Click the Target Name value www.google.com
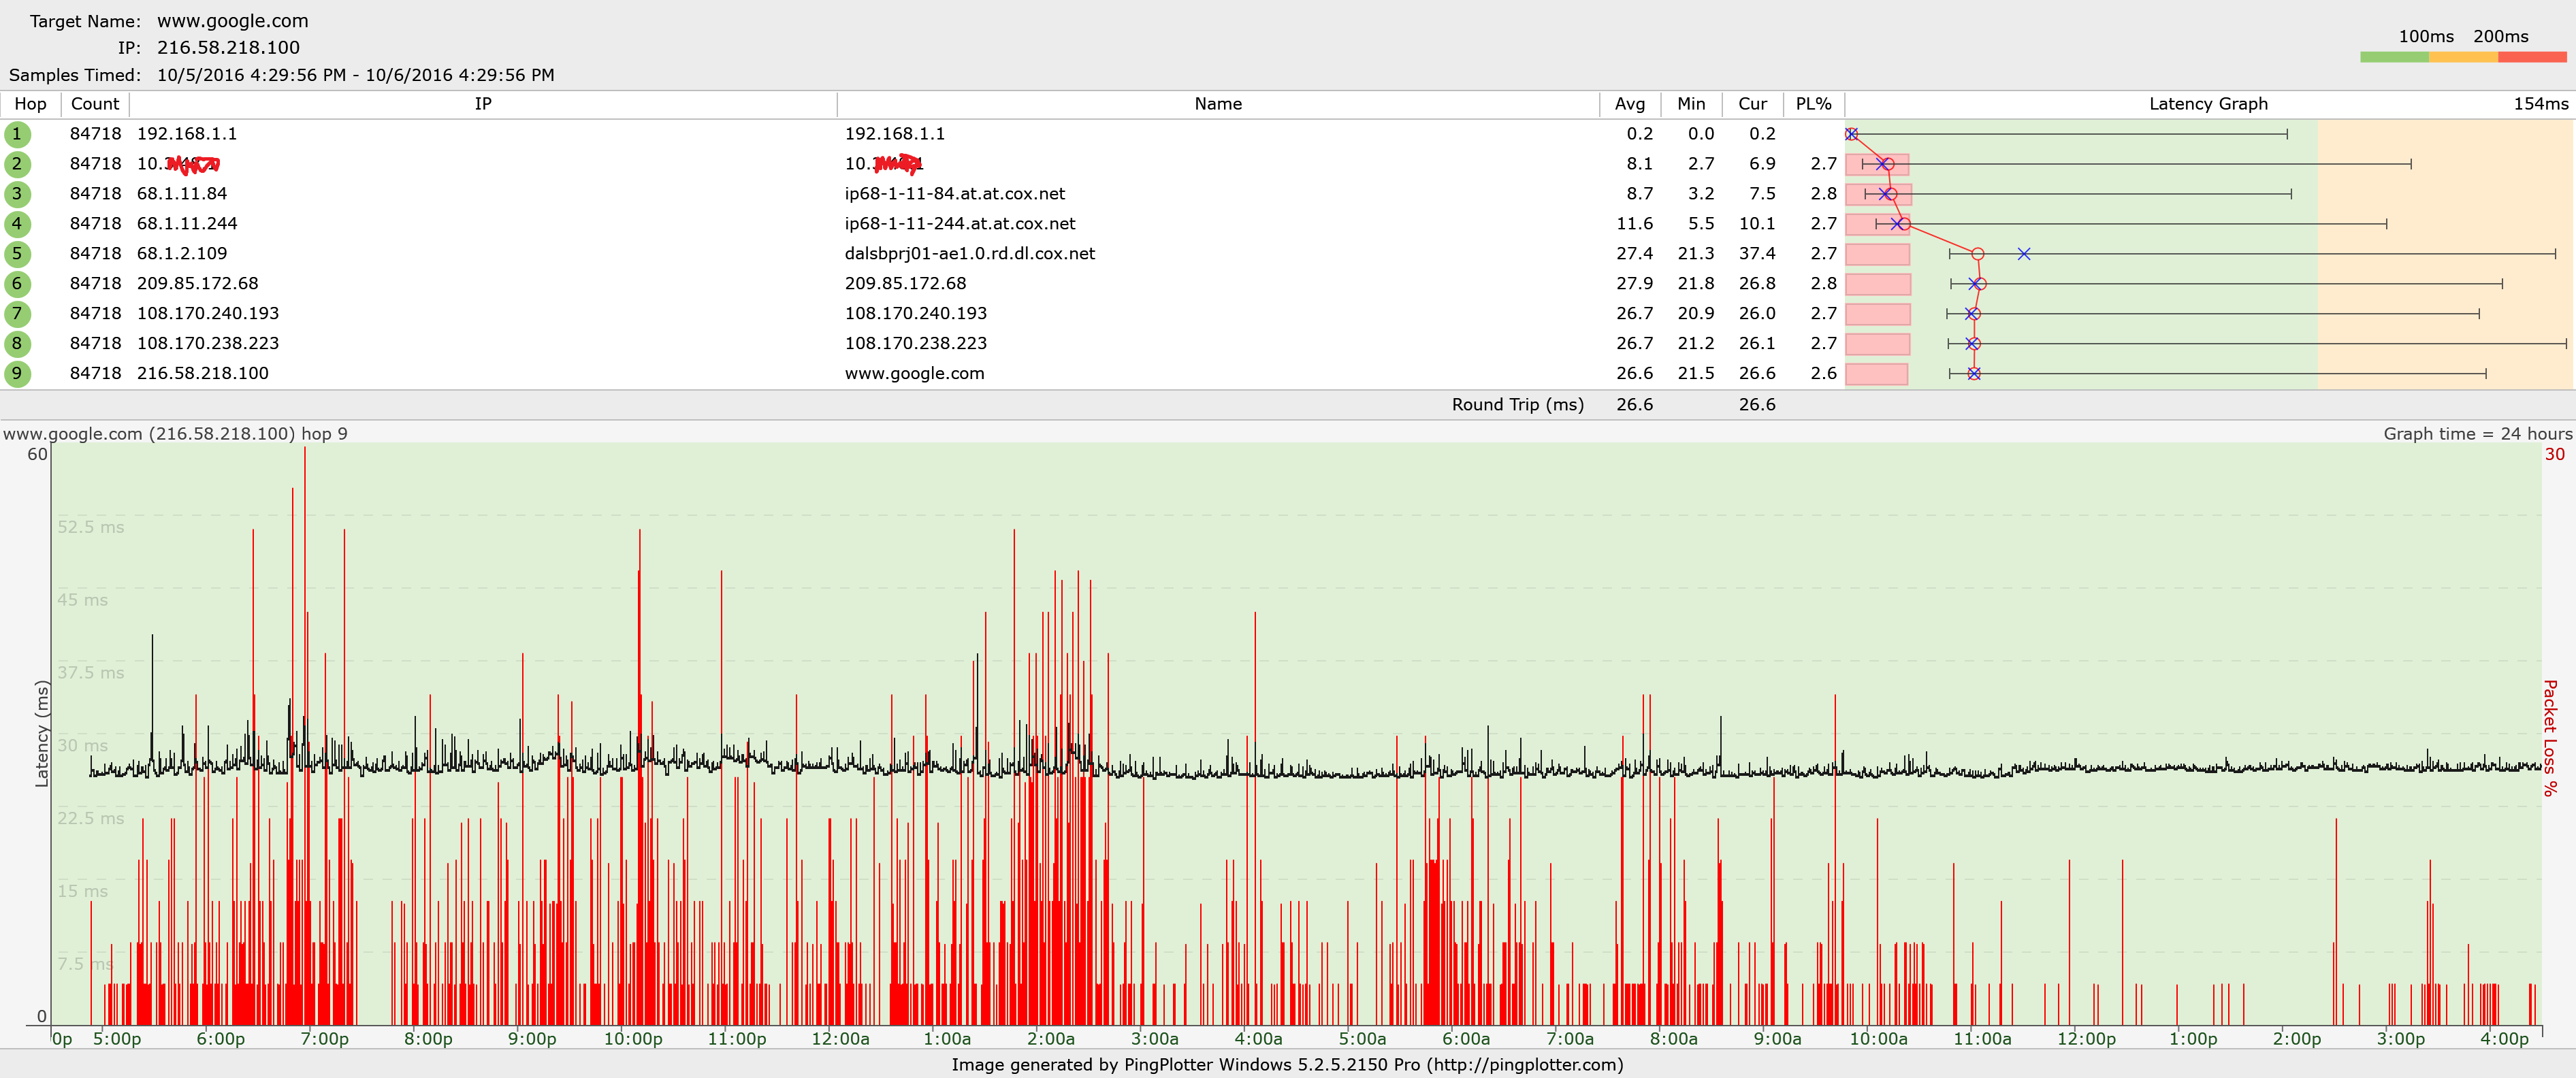The image size is (2576, 1078). click(x=233, y=21)
